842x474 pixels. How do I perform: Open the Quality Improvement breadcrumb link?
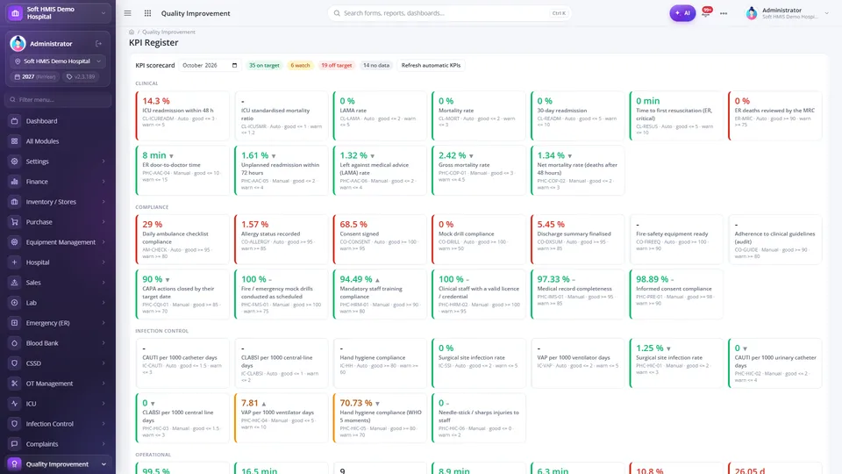(168, 32)
